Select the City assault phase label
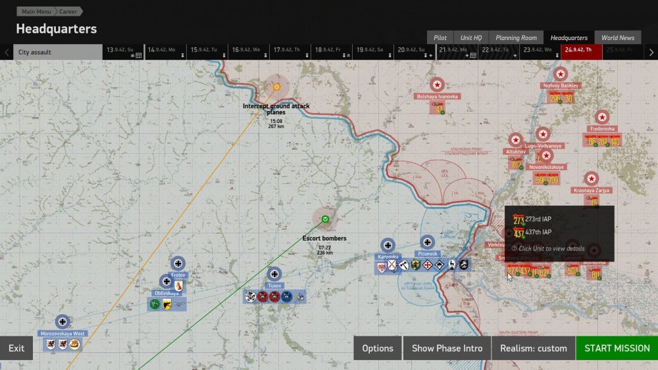The image size is (658, 370). (58, 52)
